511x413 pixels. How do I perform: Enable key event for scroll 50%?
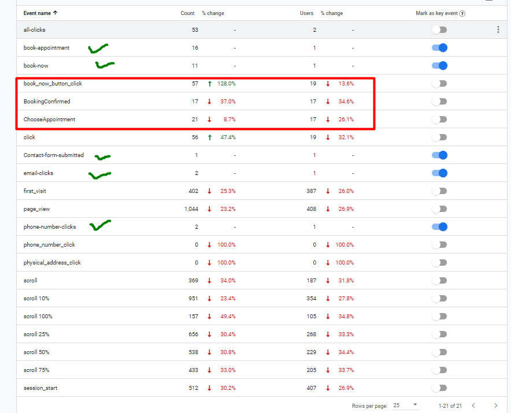click(439, 352)
